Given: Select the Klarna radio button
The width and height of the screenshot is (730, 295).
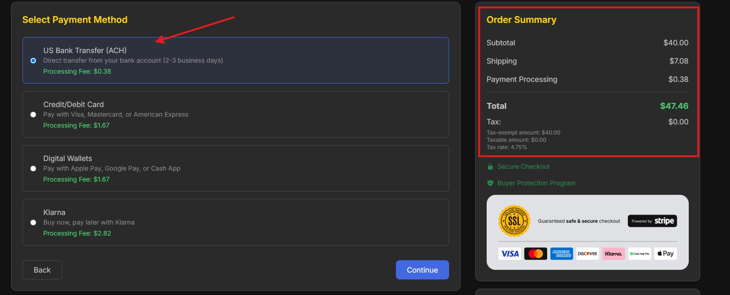Looking at the screenshot, I should coord(33,222).
